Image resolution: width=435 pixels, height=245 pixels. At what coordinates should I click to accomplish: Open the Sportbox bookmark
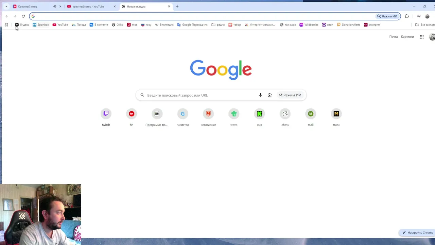41,24
